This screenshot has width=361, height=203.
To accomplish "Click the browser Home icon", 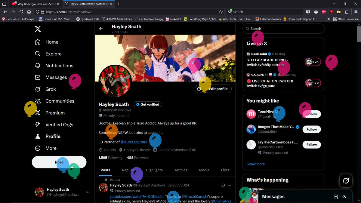I will click(29, 12).
